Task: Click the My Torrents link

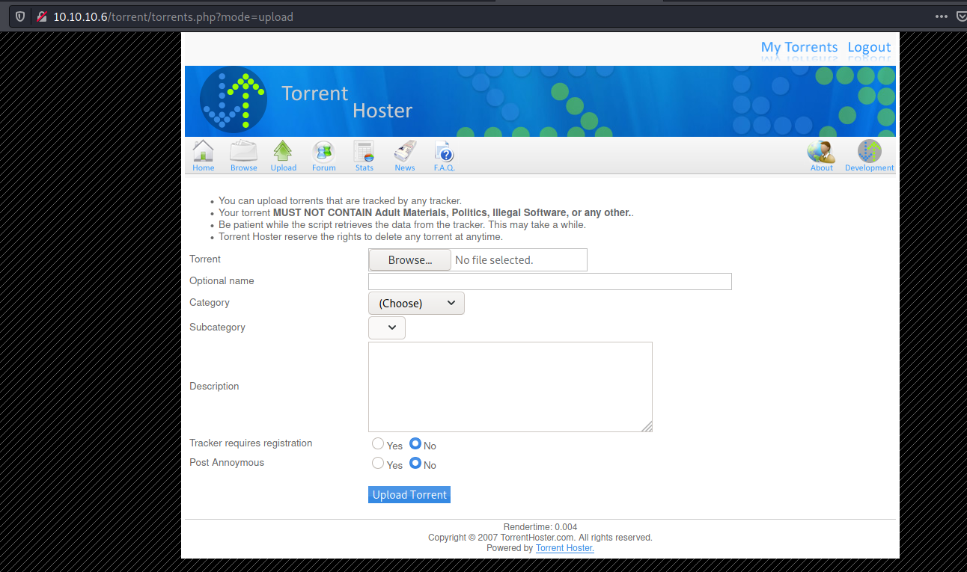Action: pos(799,47)
